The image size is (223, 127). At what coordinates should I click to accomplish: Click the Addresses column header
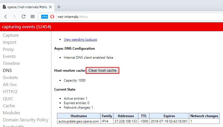tap(126, 116)
